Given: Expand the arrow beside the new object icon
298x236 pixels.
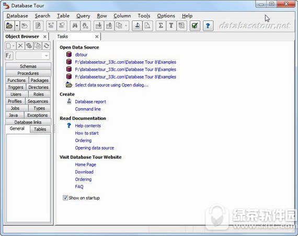Looking at the screenshot, I should [x=13, y=46].
